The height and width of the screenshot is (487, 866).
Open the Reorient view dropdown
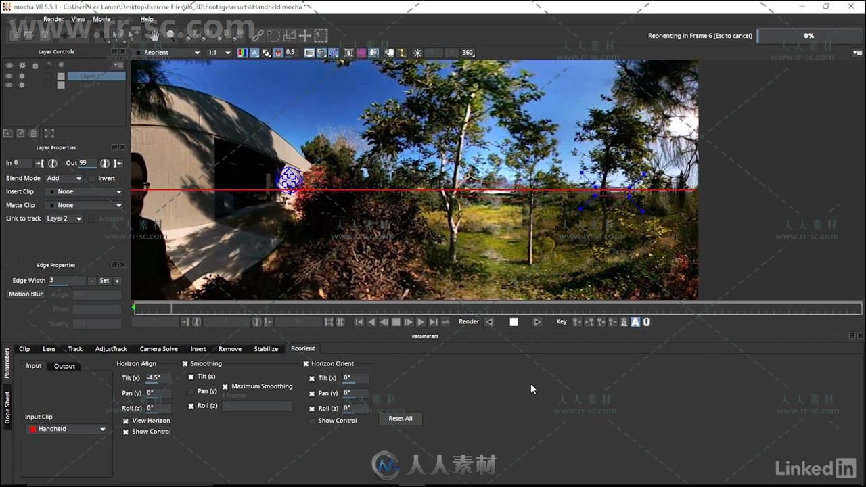pos(168,53)
